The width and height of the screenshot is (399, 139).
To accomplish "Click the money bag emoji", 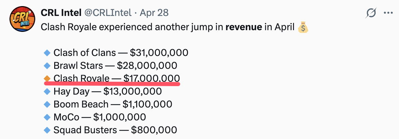I will [303, 27].
